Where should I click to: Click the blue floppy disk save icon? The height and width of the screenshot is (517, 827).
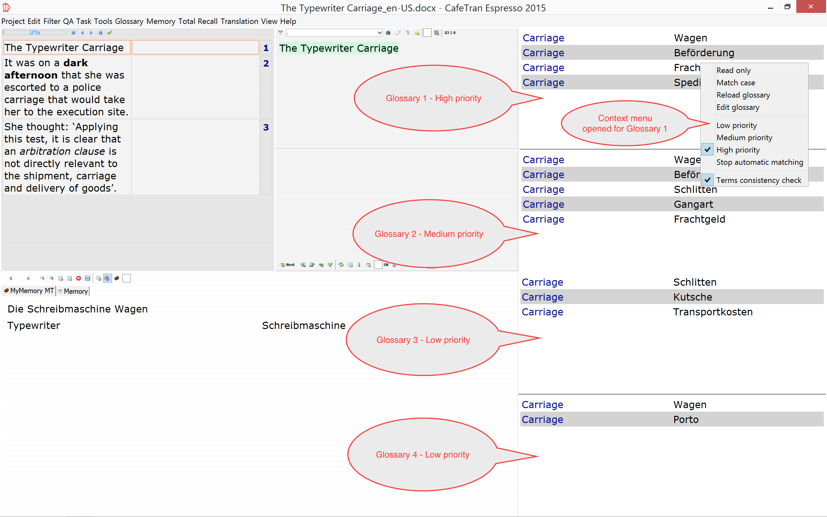click(x=88, y=278)
